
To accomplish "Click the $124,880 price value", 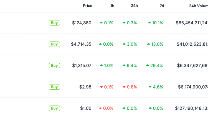I will click(x=82, y=23).
